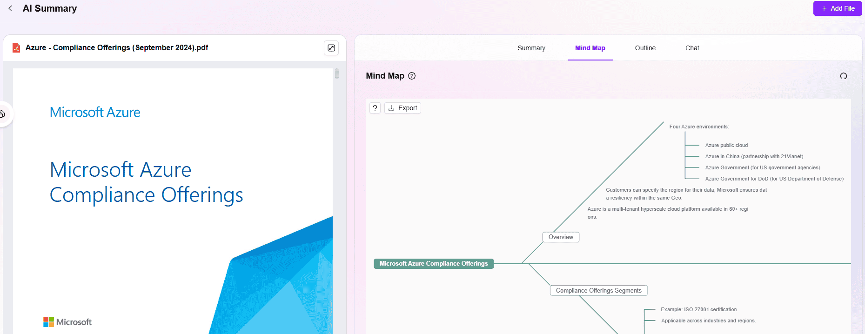Image resolution: width=865 pixels, height=334 pixels.
Task: Click the 'Microsoft Azure Compliance Offerings' PDF title
Action: (x=147, y=182)
